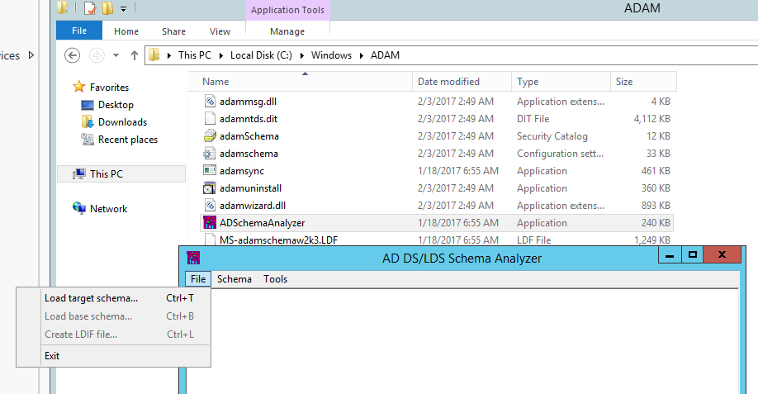Expand the recent locations dropdown arrow
The image size is (758, 394).
(115, 55)
